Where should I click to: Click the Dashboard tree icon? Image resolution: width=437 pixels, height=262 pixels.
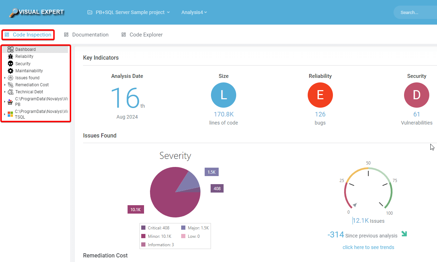point(11,49)
